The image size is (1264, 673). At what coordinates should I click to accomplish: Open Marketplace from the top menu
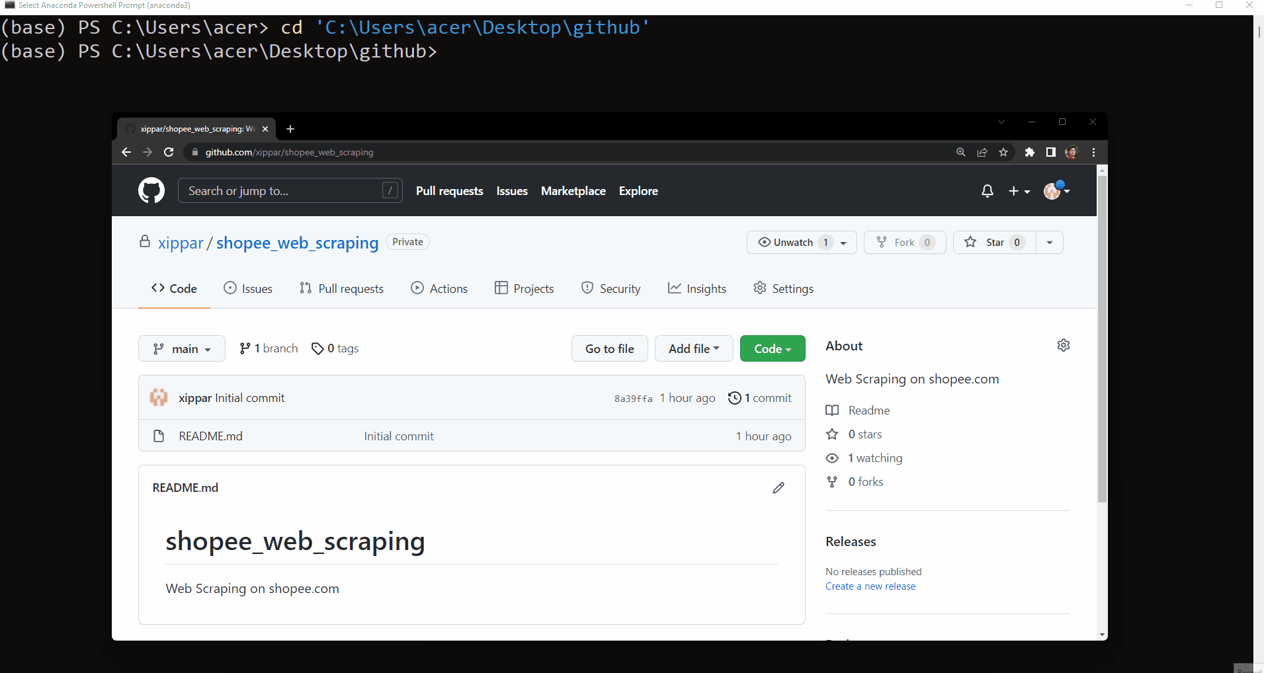pos(573,191)
